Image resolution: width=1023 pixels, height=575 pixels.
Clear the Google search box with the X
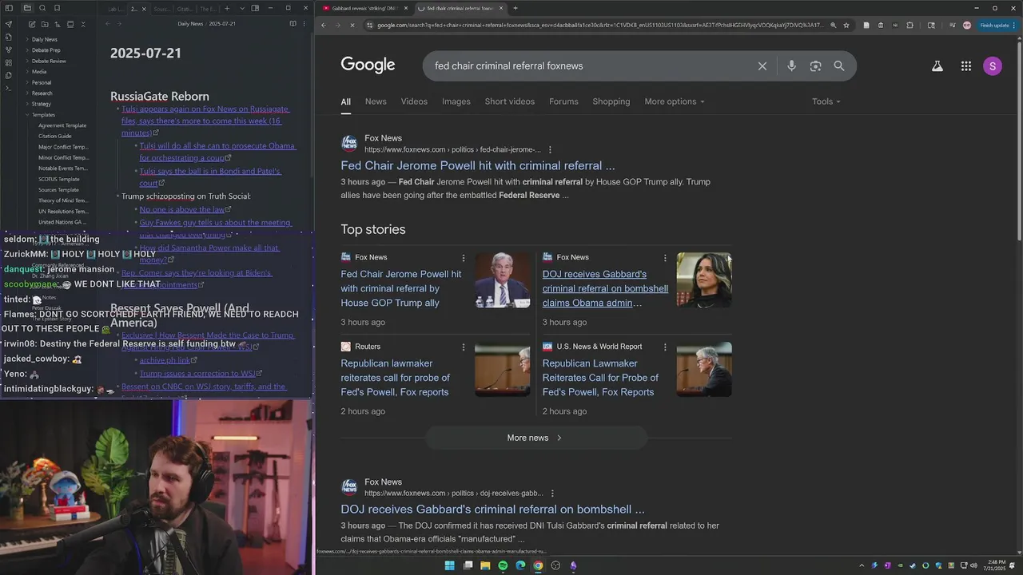pos(762,66)
